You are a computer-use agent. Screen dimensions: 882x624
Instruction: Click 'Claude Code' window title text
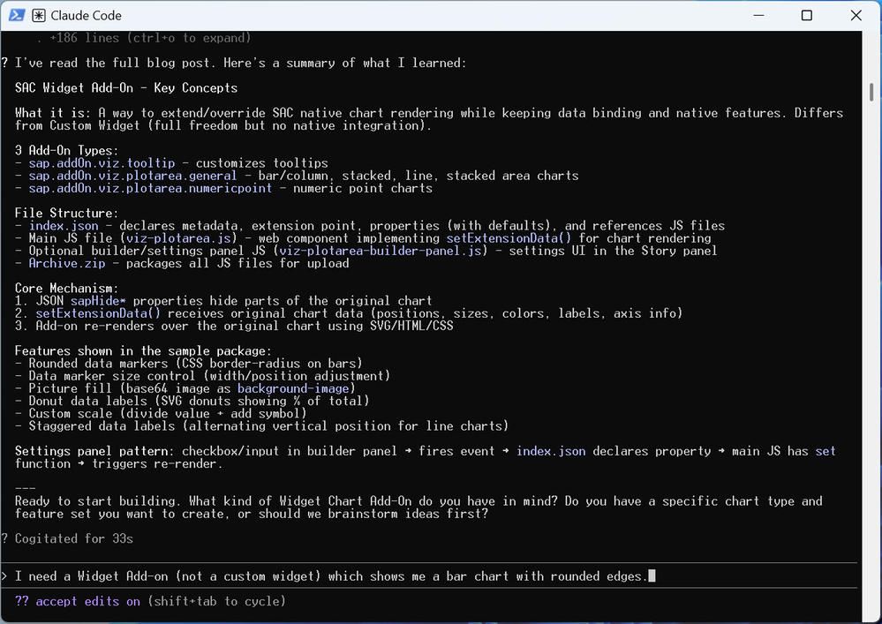pos(86,16)
